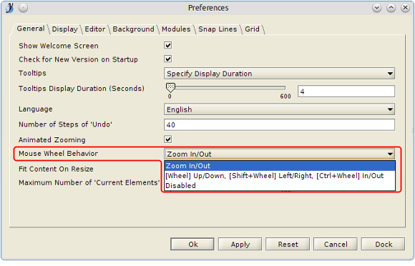
Task: Switch to the Grid tab
Action: click(252, 29)
